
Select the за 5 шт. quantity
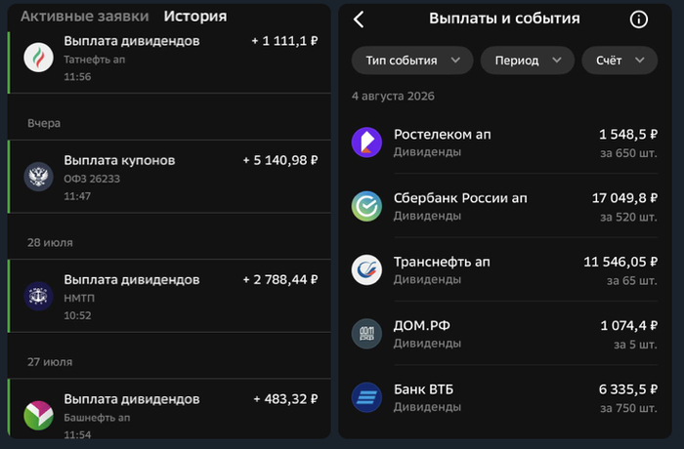635,345
